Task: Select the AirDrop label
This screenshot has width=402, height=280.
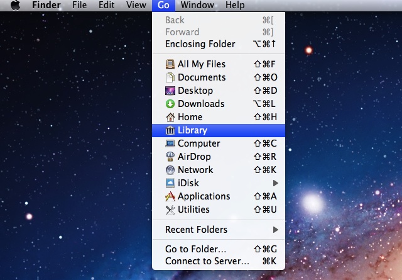Action: [194, 157]
